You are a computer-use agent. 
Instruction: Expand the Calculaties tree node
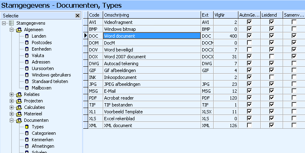pos(11,107)
